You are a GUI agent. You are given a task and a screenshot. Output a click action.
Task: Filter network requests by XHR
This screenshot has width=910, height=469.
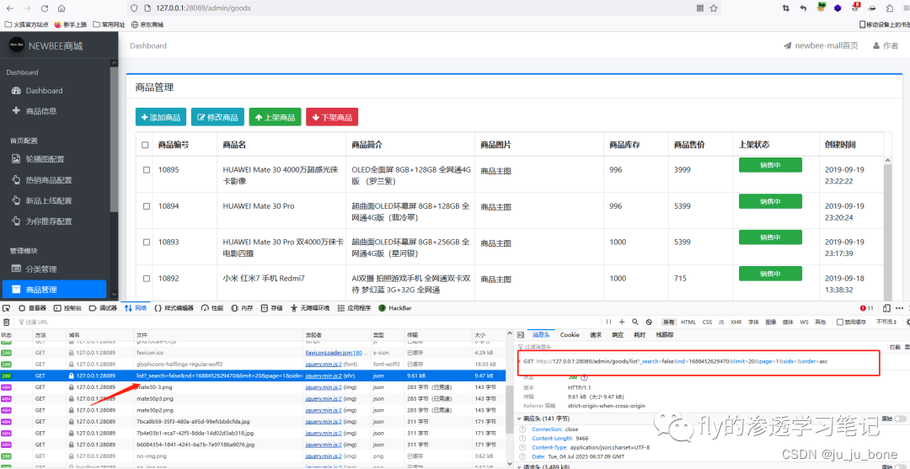point(736,322)
